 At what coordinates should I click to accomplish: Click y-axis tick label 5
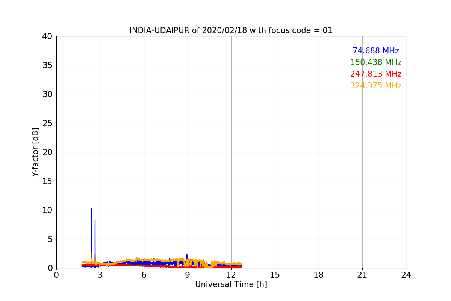[50, 239]
